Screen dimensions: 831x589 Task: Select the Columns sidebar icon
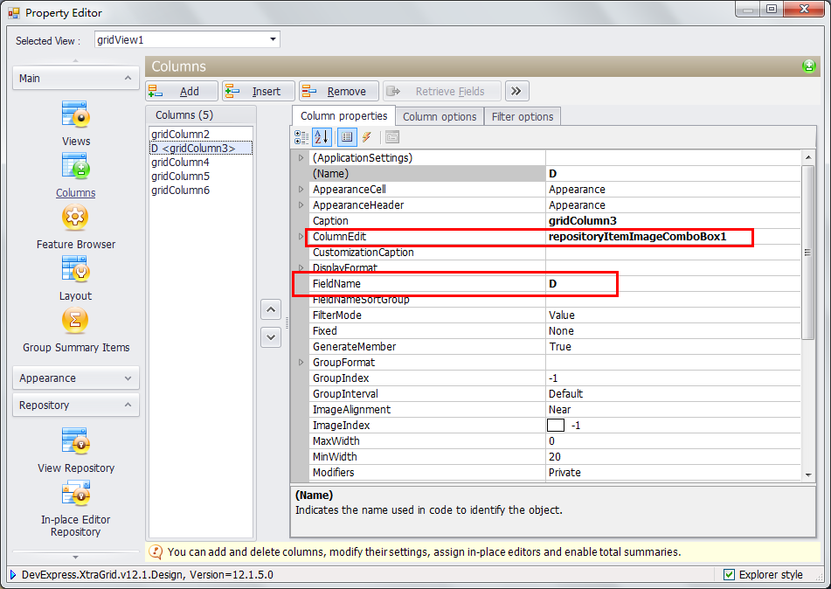76,166
